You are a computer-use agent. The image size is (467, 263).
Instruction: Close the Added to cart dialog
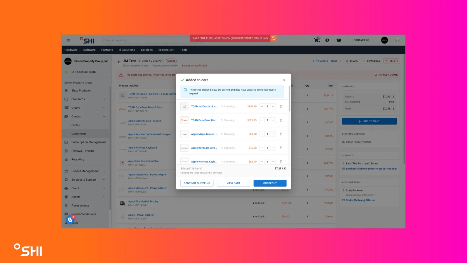[x=284, y=80]
